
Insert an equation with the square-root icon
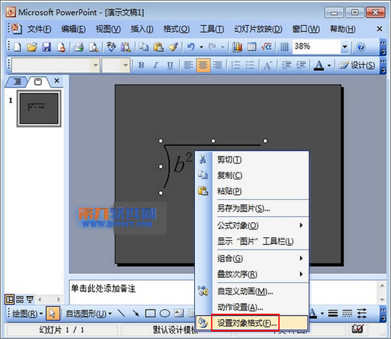[x=266, y=47]
